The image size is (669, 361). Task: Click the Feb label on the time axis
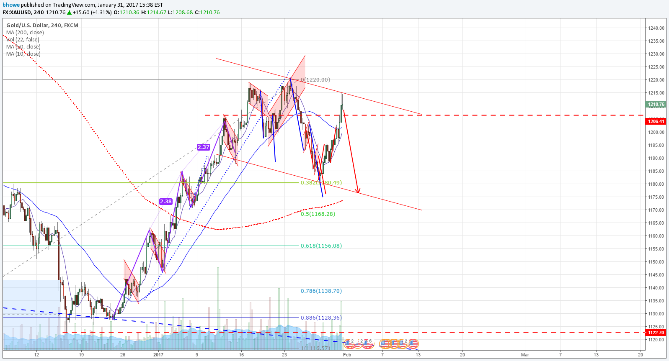click(x=347, y=355)
